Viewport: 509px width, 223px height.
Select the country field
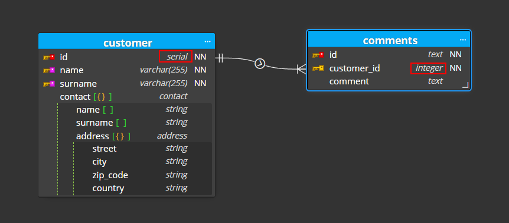(x=143, y=188)
